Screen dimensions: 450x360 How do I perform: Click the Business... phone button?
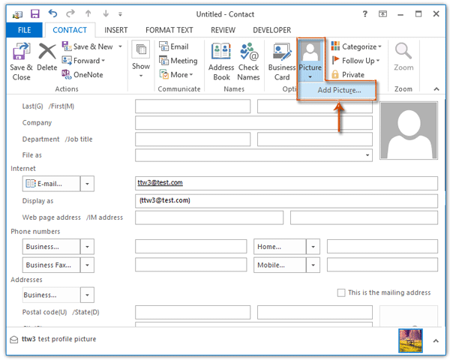(51, 247)
